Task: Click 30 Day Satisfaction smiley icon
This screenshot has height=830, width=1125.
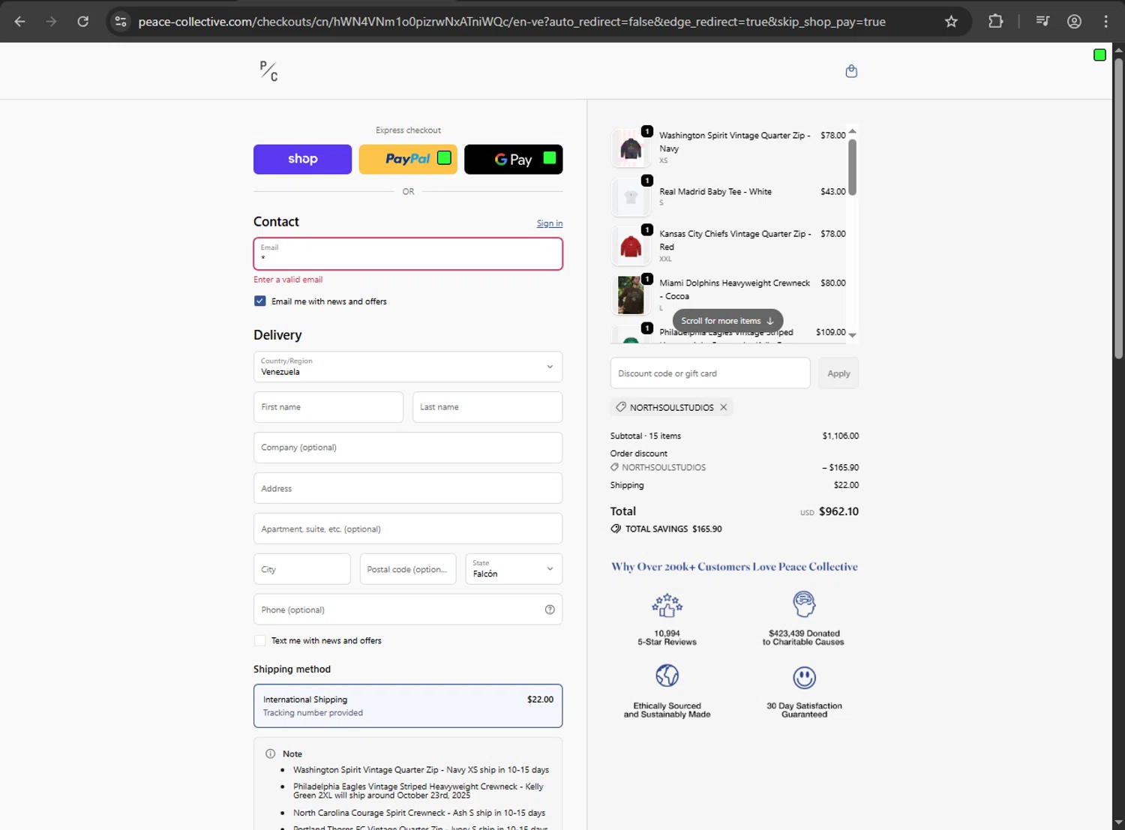Action: [x=804, y=678]
